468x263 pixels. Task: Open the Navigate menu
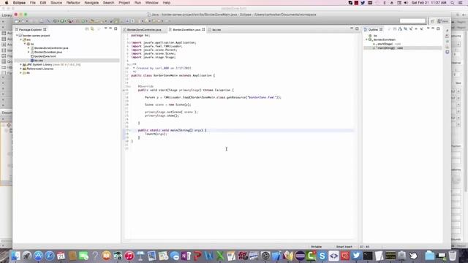[91, 3]
